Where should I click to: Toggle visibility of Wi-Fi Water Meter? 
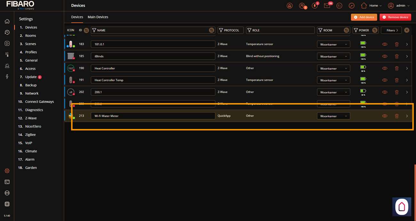point(385,116)
